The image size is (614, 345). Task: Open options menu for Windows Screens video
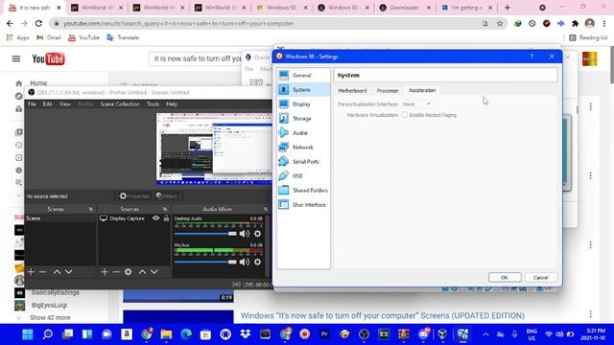(591, 313)
